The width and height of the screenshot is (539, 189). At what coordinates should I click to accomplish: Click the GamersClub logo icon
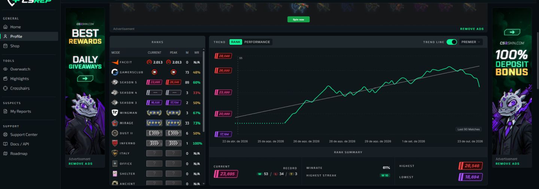pos(115,72)
